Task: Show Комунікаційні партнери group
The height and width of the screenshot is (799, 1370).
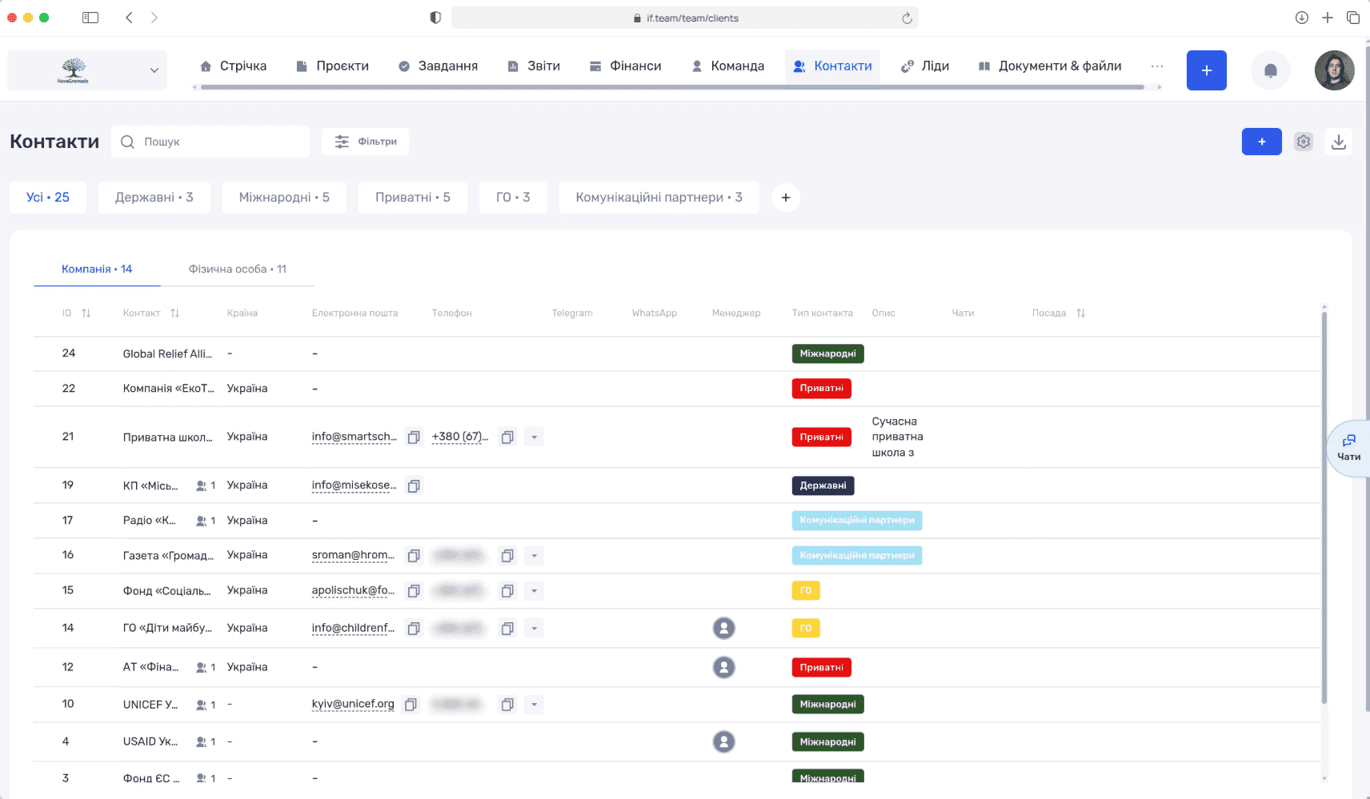Action: coord(659,198)
